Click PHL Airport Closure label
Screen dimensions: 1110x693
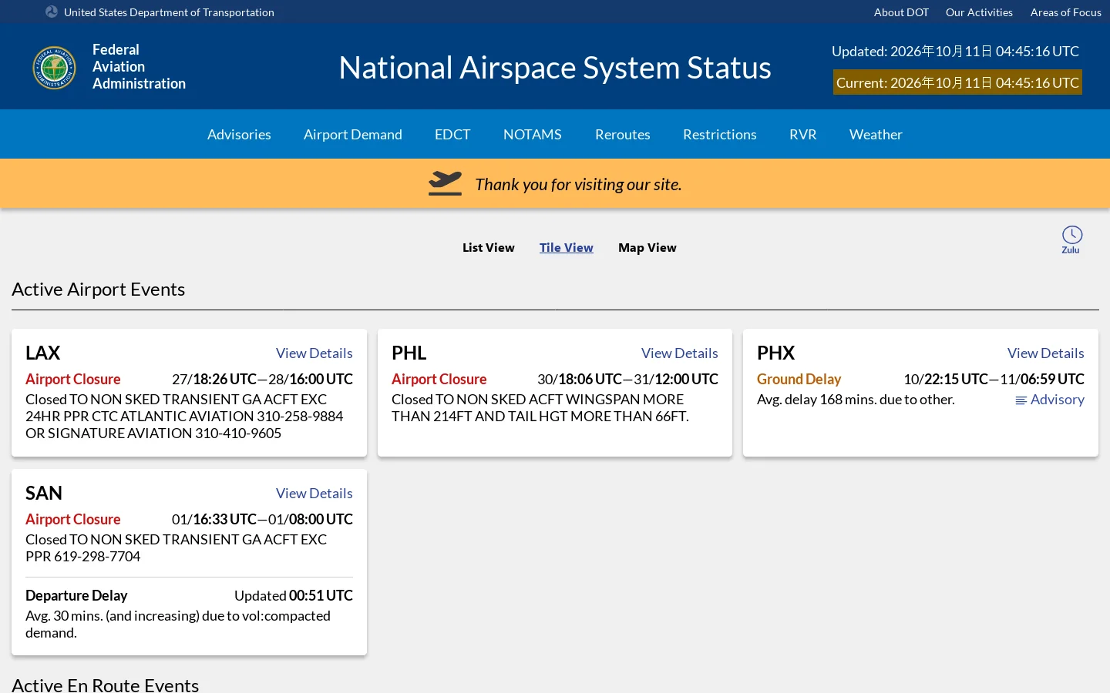point(439,379)
